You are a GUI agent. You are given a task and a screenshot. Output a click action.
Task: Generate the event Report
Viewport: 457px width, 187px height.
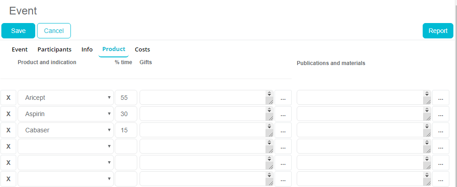tap(438, 31)
